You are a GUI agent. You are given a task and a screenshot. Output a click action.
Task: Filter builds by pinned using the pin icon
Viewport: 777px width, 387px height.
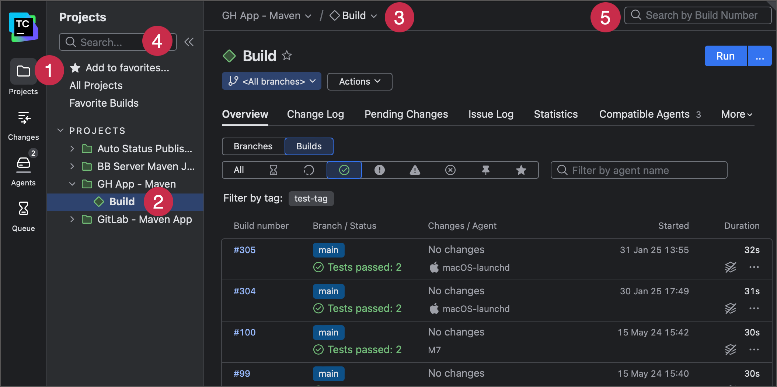[486, 170]
